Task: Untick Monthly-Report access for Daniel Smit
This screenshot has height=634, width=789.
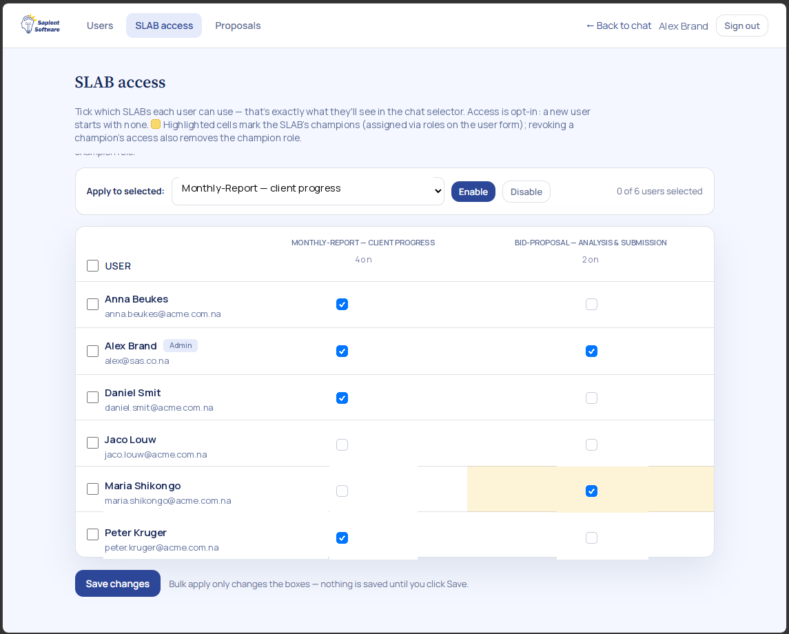Action: (x=342, y=398)
